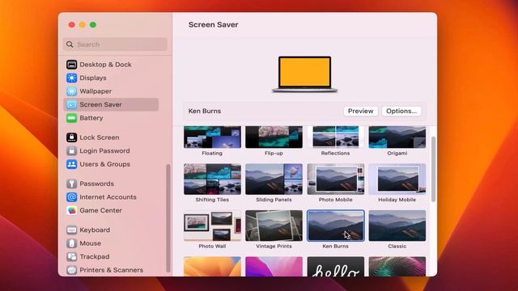
Task: Open Internet Accounts @ icon
Action: (72, 197)
